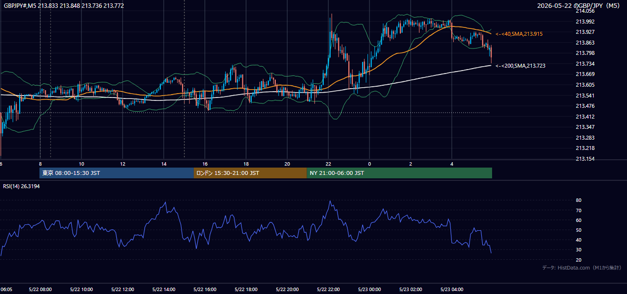Click the bottom time label 5/22 10:00

click(81, 290)
